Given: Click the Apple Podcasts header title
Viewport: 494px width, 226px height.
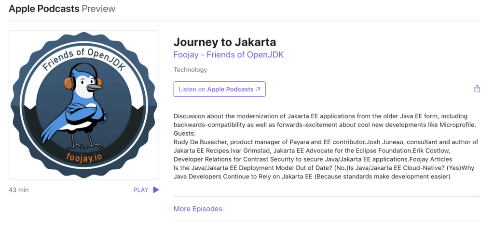Looking at the screenshot, I should [44, 9].
